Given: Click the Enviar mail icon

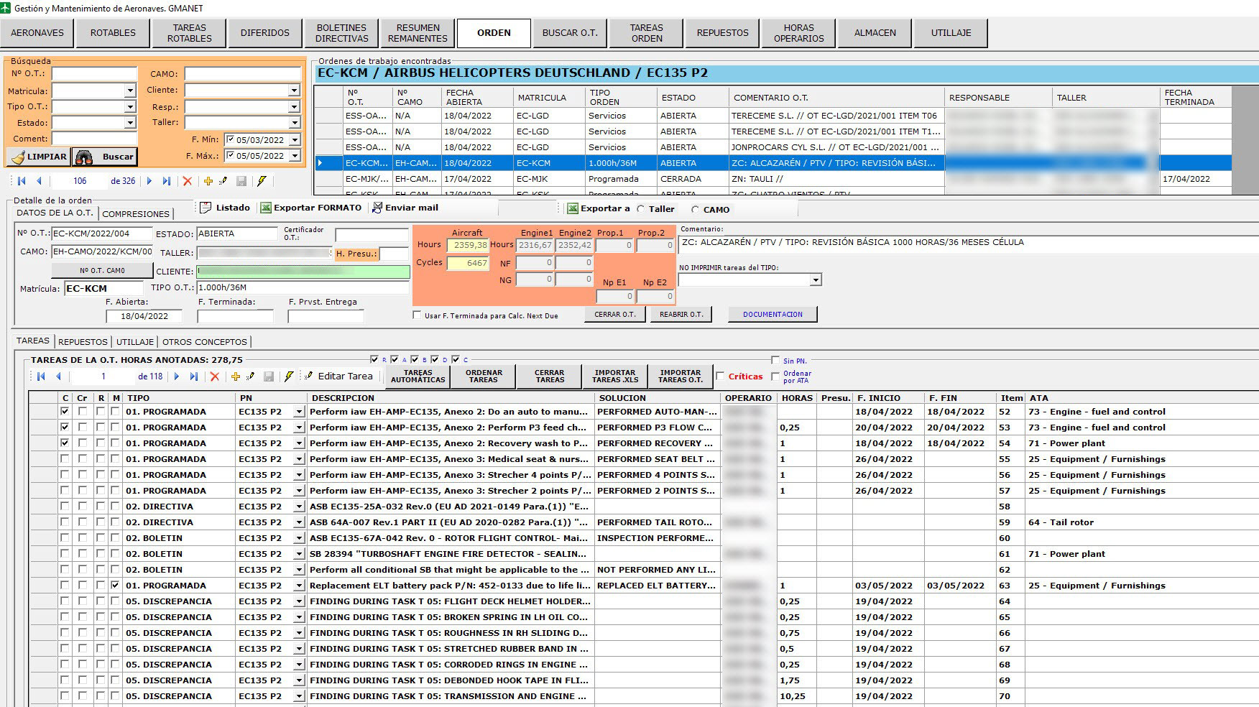Looking at the screenshot, I should pyautogui.click(x=377, y=208).
